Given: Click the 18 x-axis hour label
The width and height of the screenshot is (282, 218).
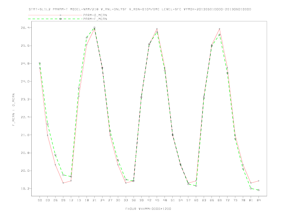Looking at the screenshot, I should 87,200.
